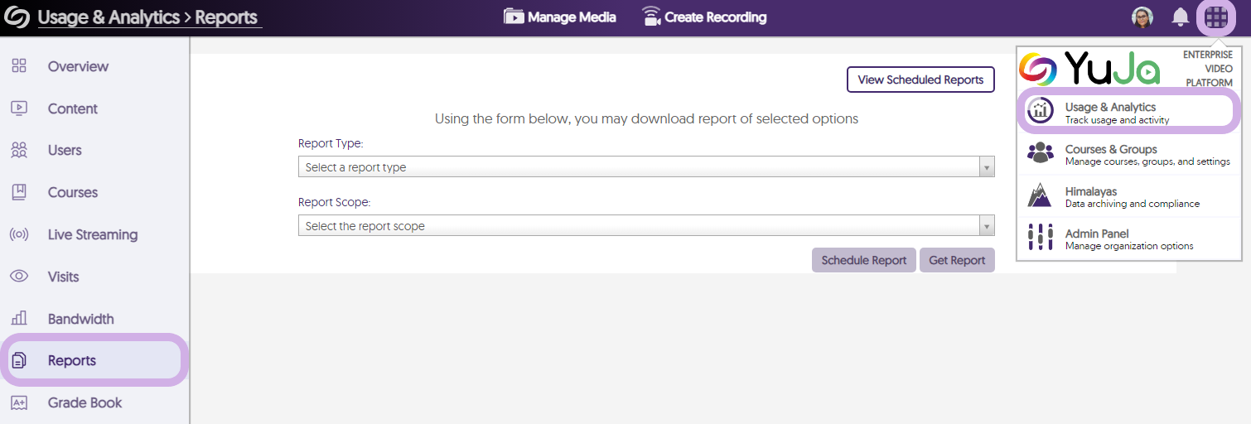The height and width of the screenshot is (424, 1251).
Task: Open Grade Book in the sidebar
Action: tap(85, 402)
